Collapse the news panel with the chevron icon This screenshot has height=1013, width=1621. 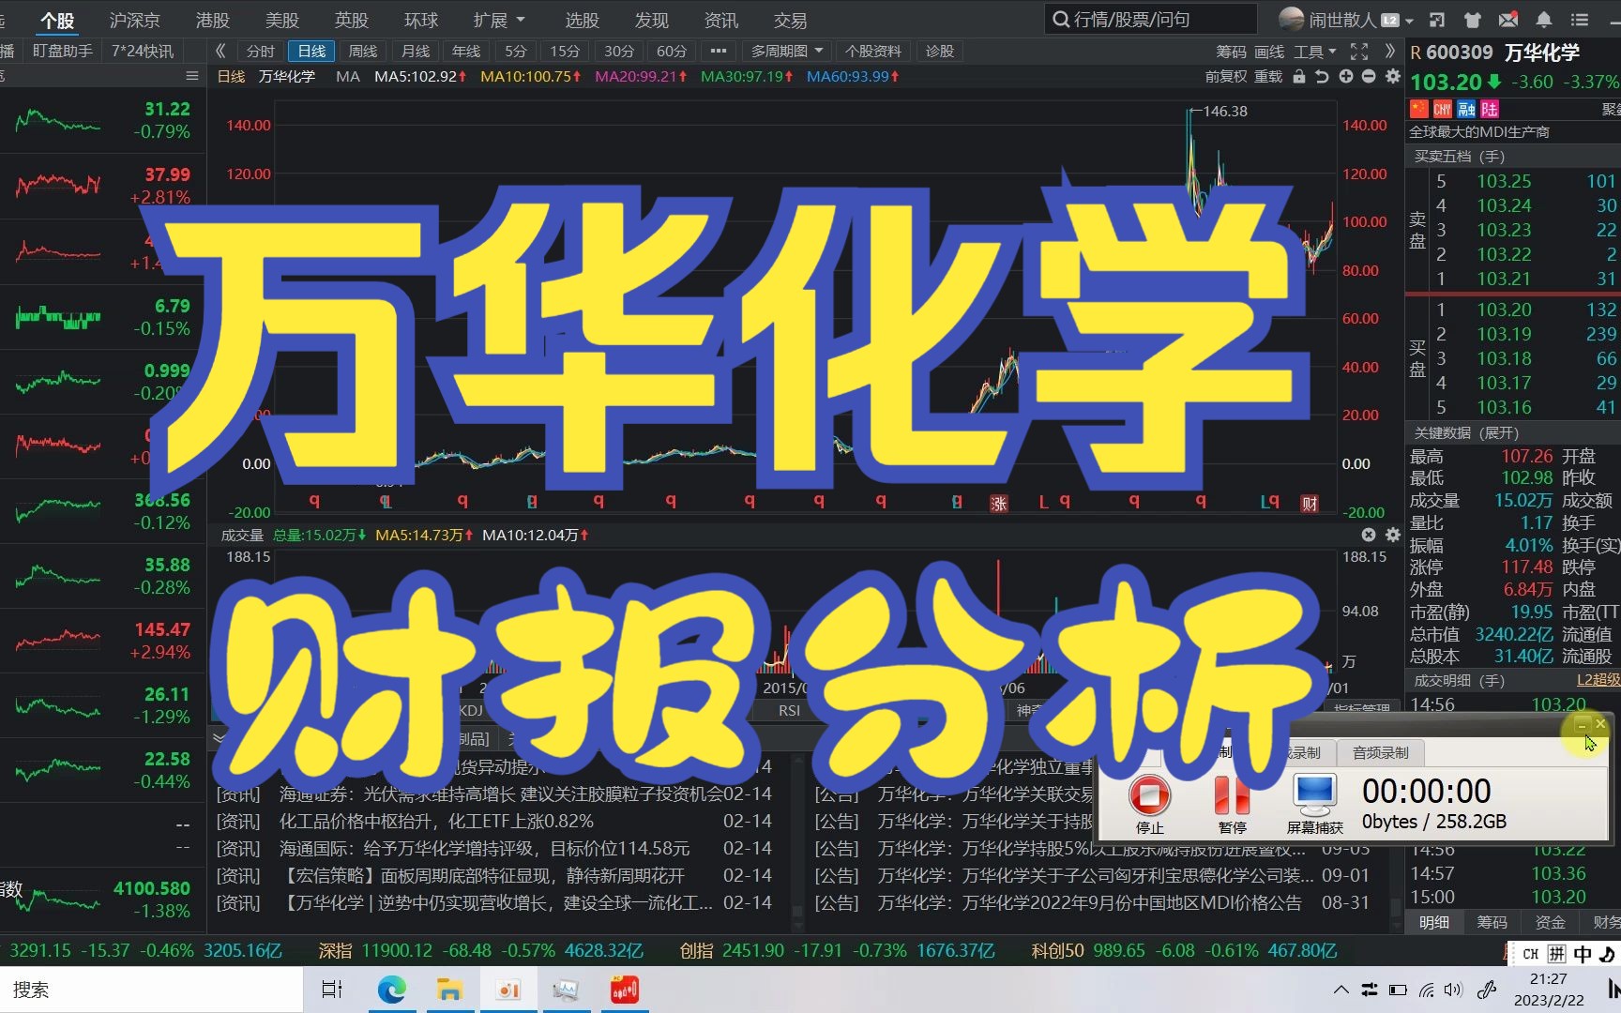coord(220,738)
